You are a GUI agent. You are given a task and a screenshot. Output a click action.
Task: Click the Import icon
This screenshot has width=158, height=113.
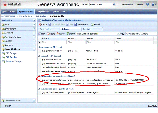[x=68, y=34]
